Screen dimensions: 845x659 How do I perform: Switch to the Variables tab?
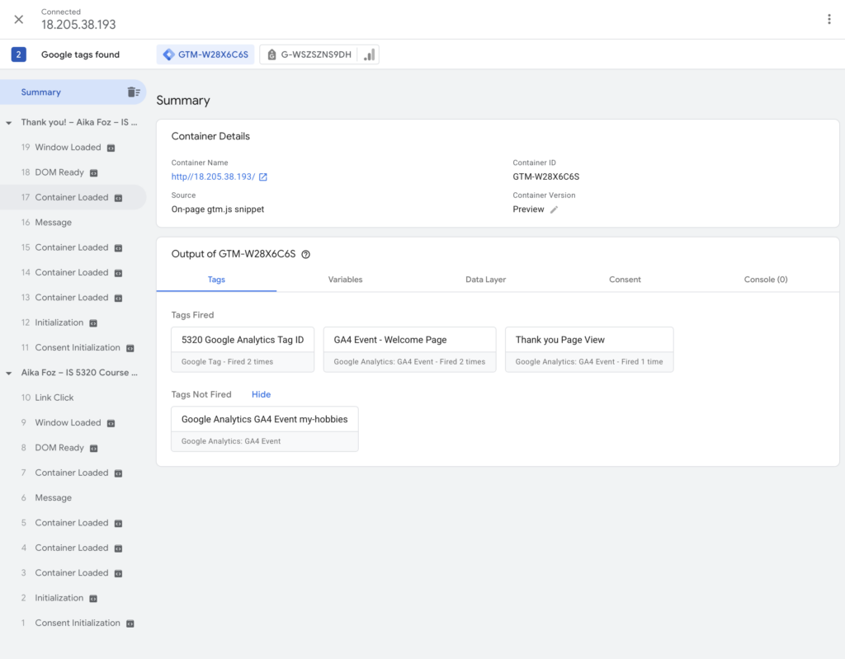pyautogui.click(x=345, y=280)
